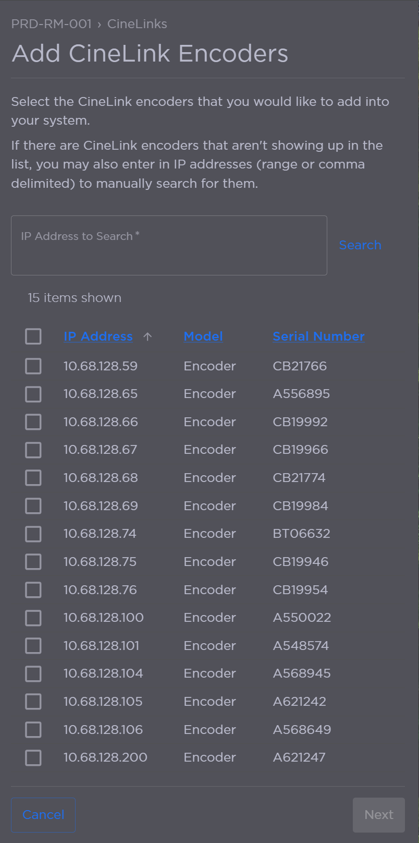Open the CineLinks breadcrumb page
This screenshot has height=843, width=419.
click(137, 23)
